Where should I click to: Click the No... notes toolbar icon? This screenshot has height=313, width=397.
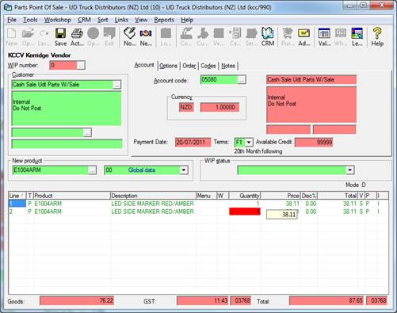tap(130, 33)
